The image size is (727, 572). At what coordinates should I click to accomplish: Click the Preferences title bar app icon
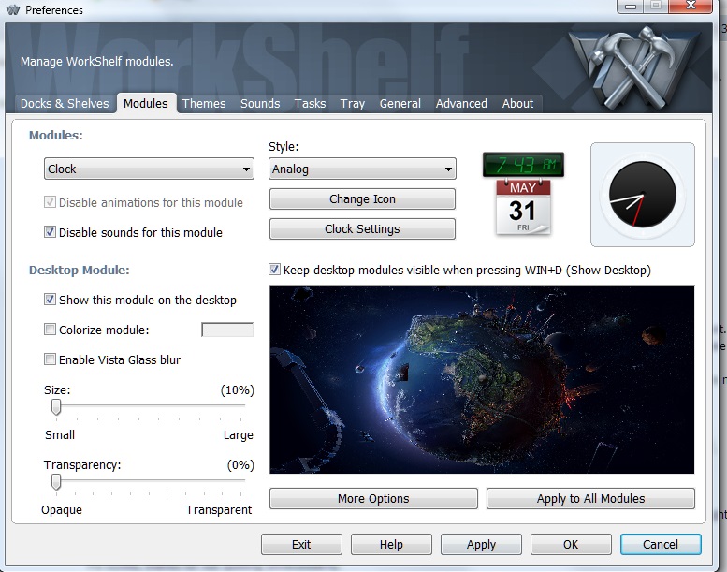[x=12, y=10]
